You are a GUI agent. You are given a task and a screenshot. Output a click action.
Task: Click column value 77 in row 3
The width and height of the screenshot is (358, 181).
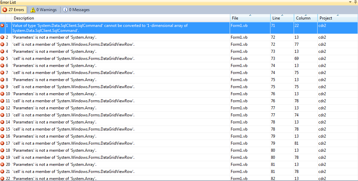pyautogui.click(x=297, y=44)
